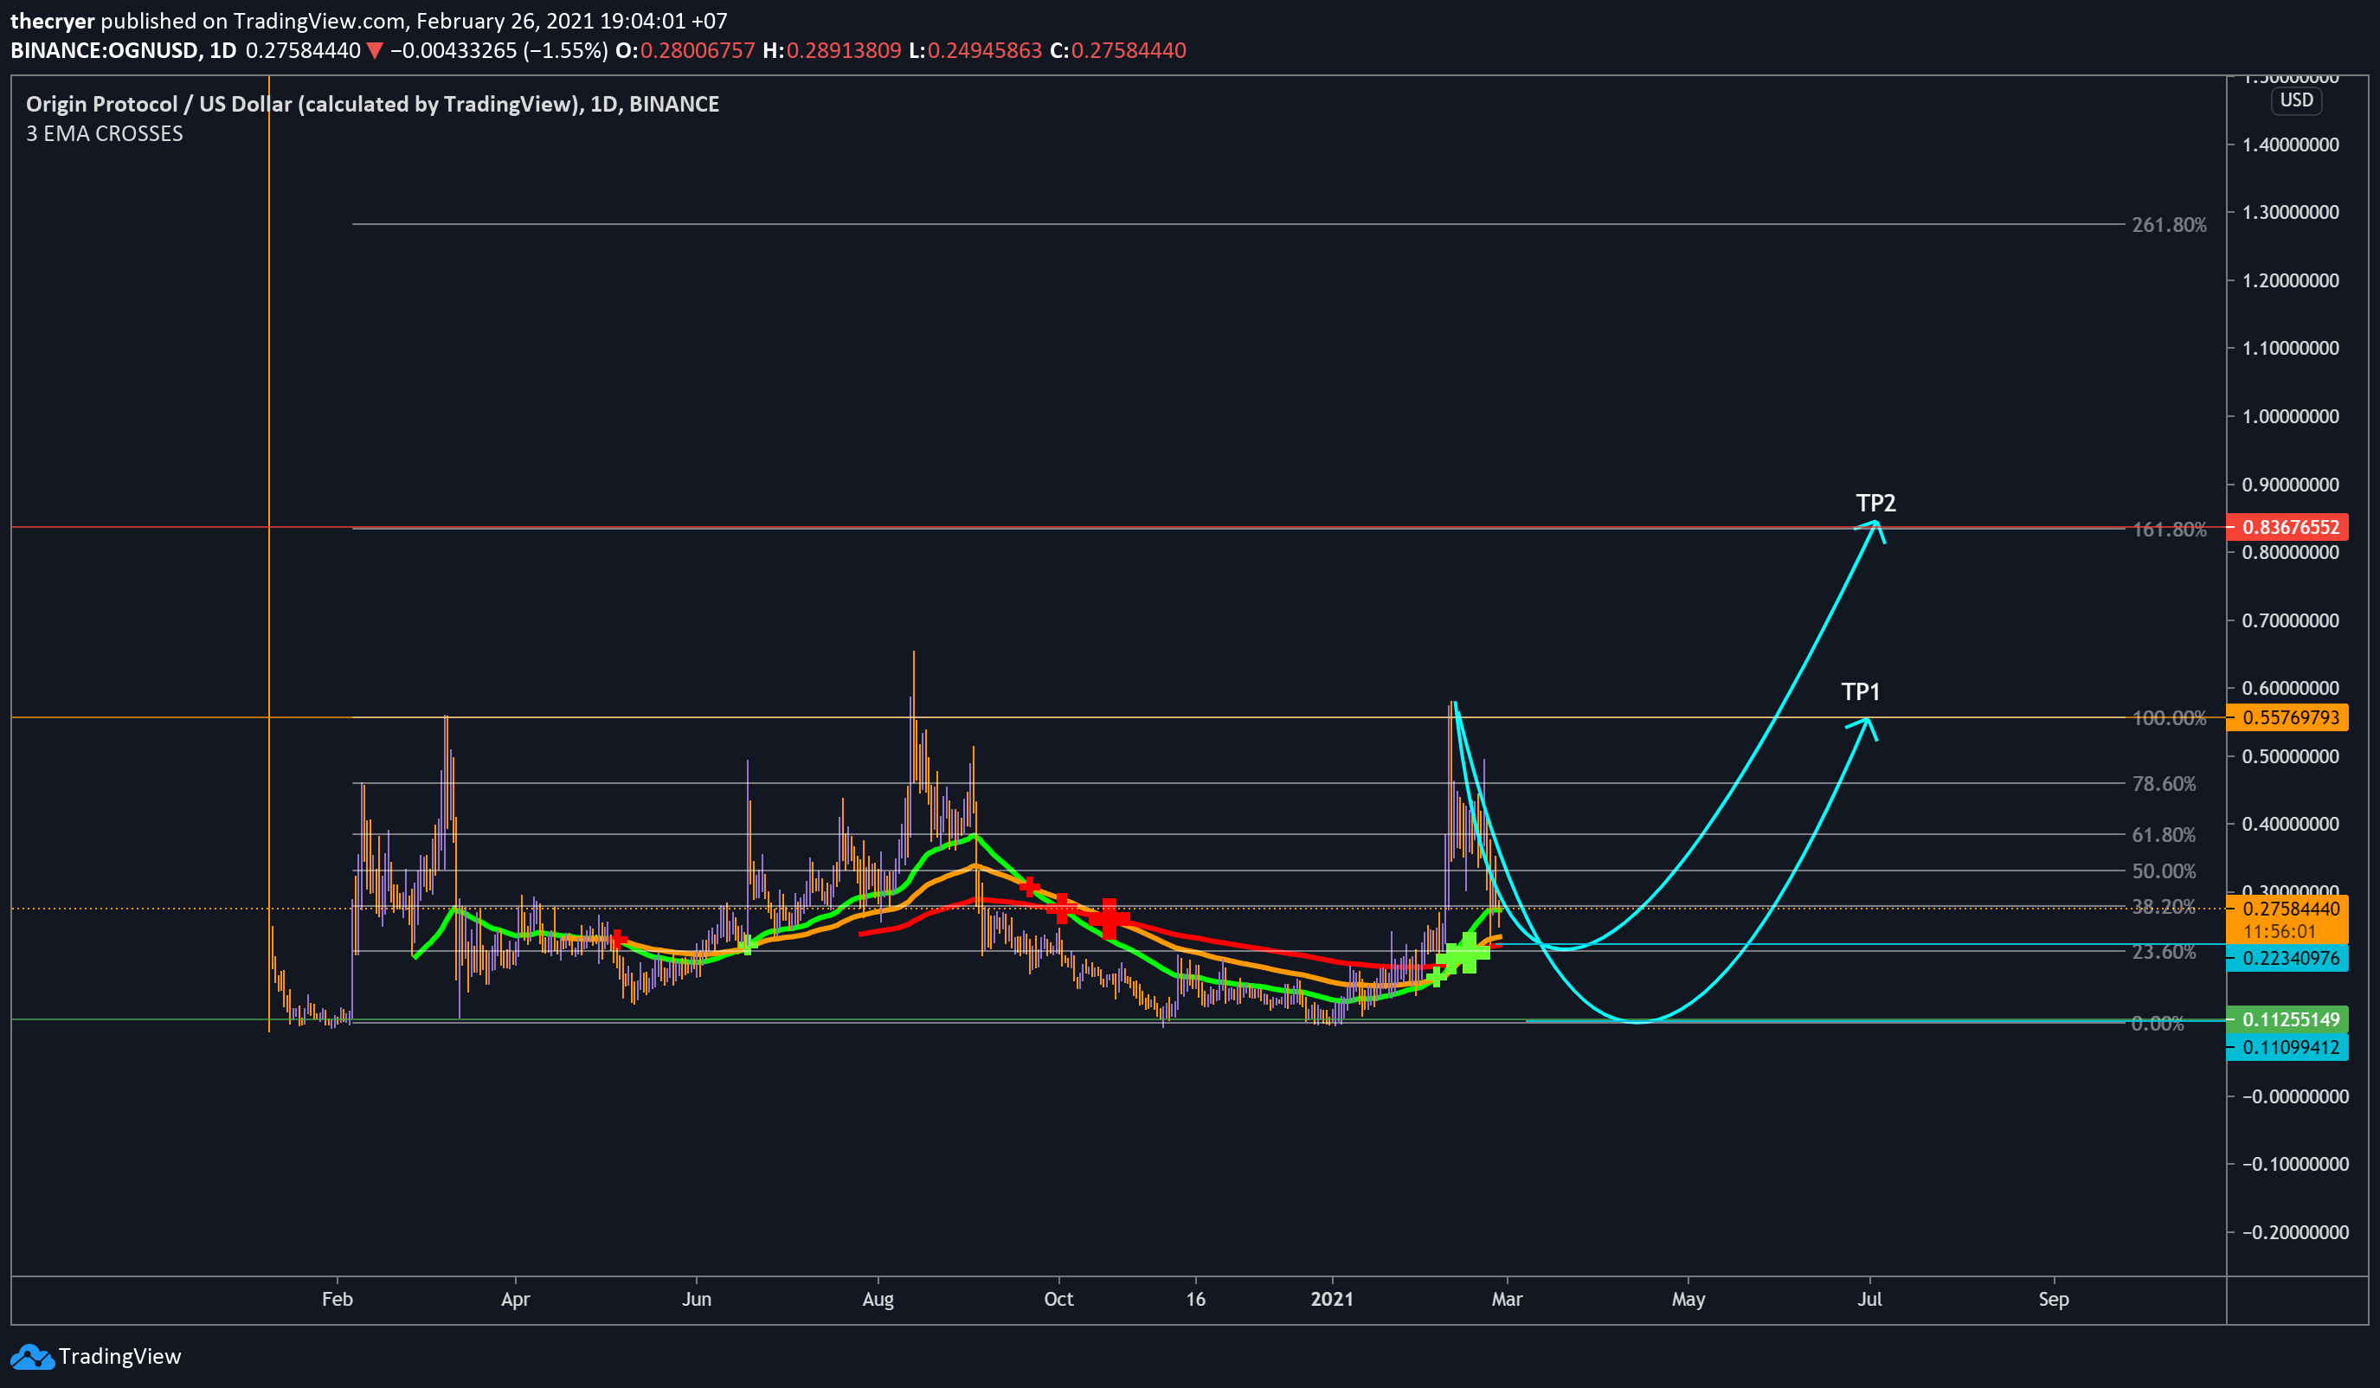Select the TP1 text annotation
This screenshot has width=2380, height=1388.
click(1861, 692)
